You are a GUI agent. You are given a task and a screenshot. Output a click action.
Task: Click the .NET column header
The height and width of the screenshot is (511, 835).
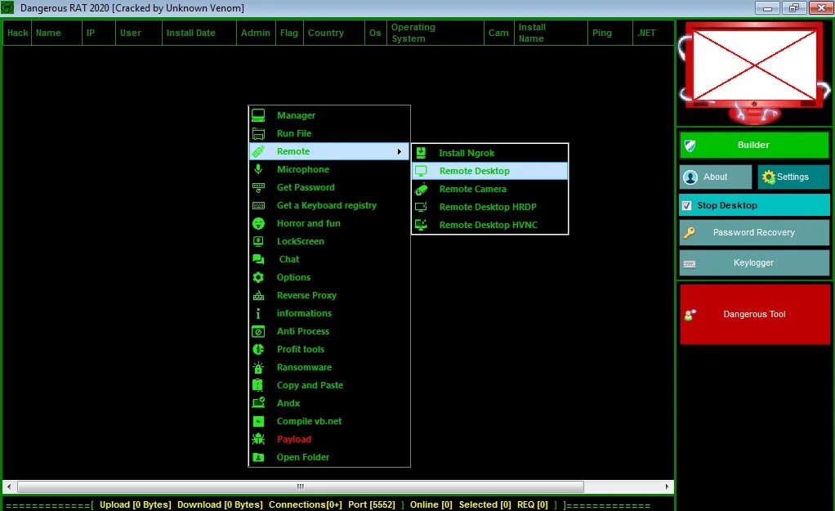[653, 33]
